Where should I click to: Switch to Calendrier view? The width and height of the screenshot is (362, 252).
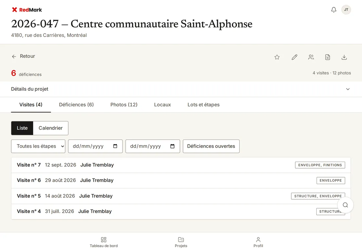click(51, 128)
